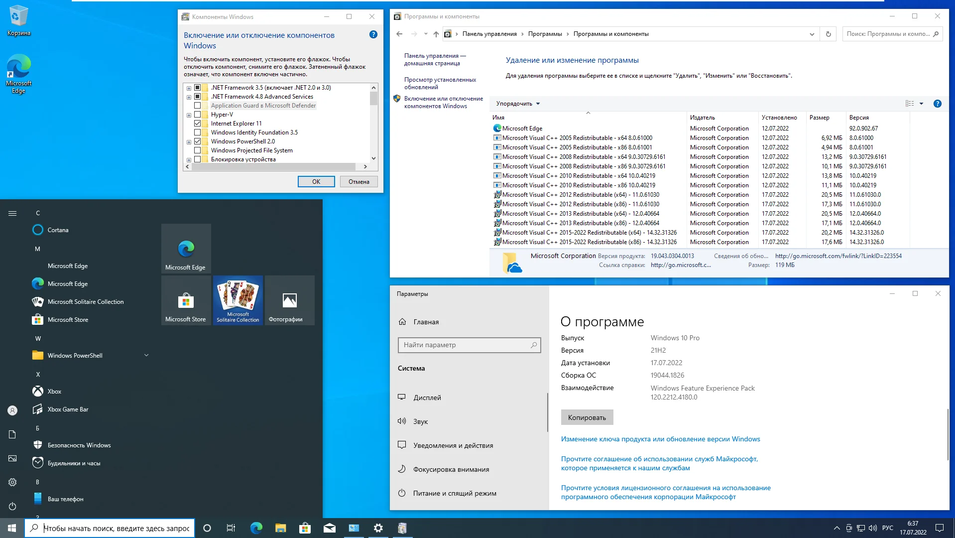955x538 pixels.
Task: Open Просмотр установленных обновлений link
Action: [x=440, y=83]
